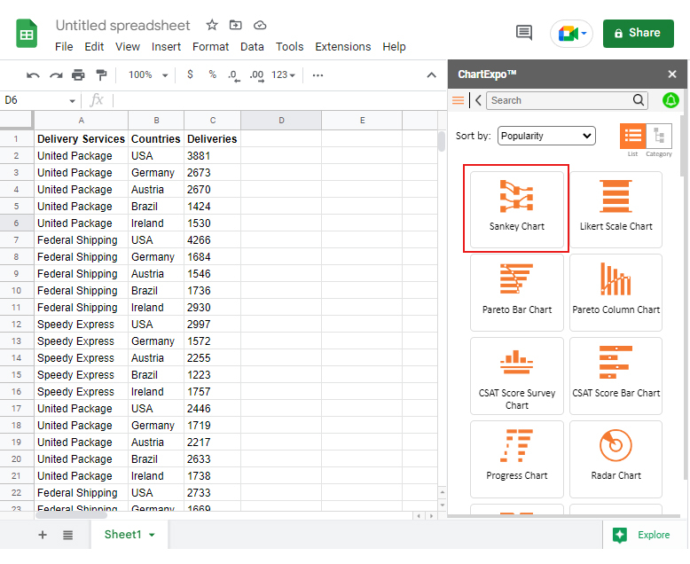The width and height of the screenshot is (690, 564).
Task: Switch to List view
Action: 632,136
